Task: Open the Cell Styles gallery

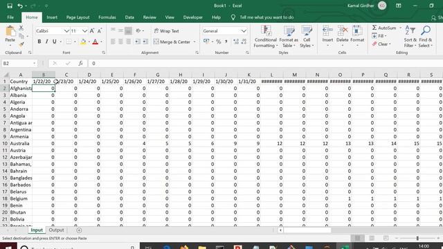Action: pyautogui.click(x=307, y=37)
